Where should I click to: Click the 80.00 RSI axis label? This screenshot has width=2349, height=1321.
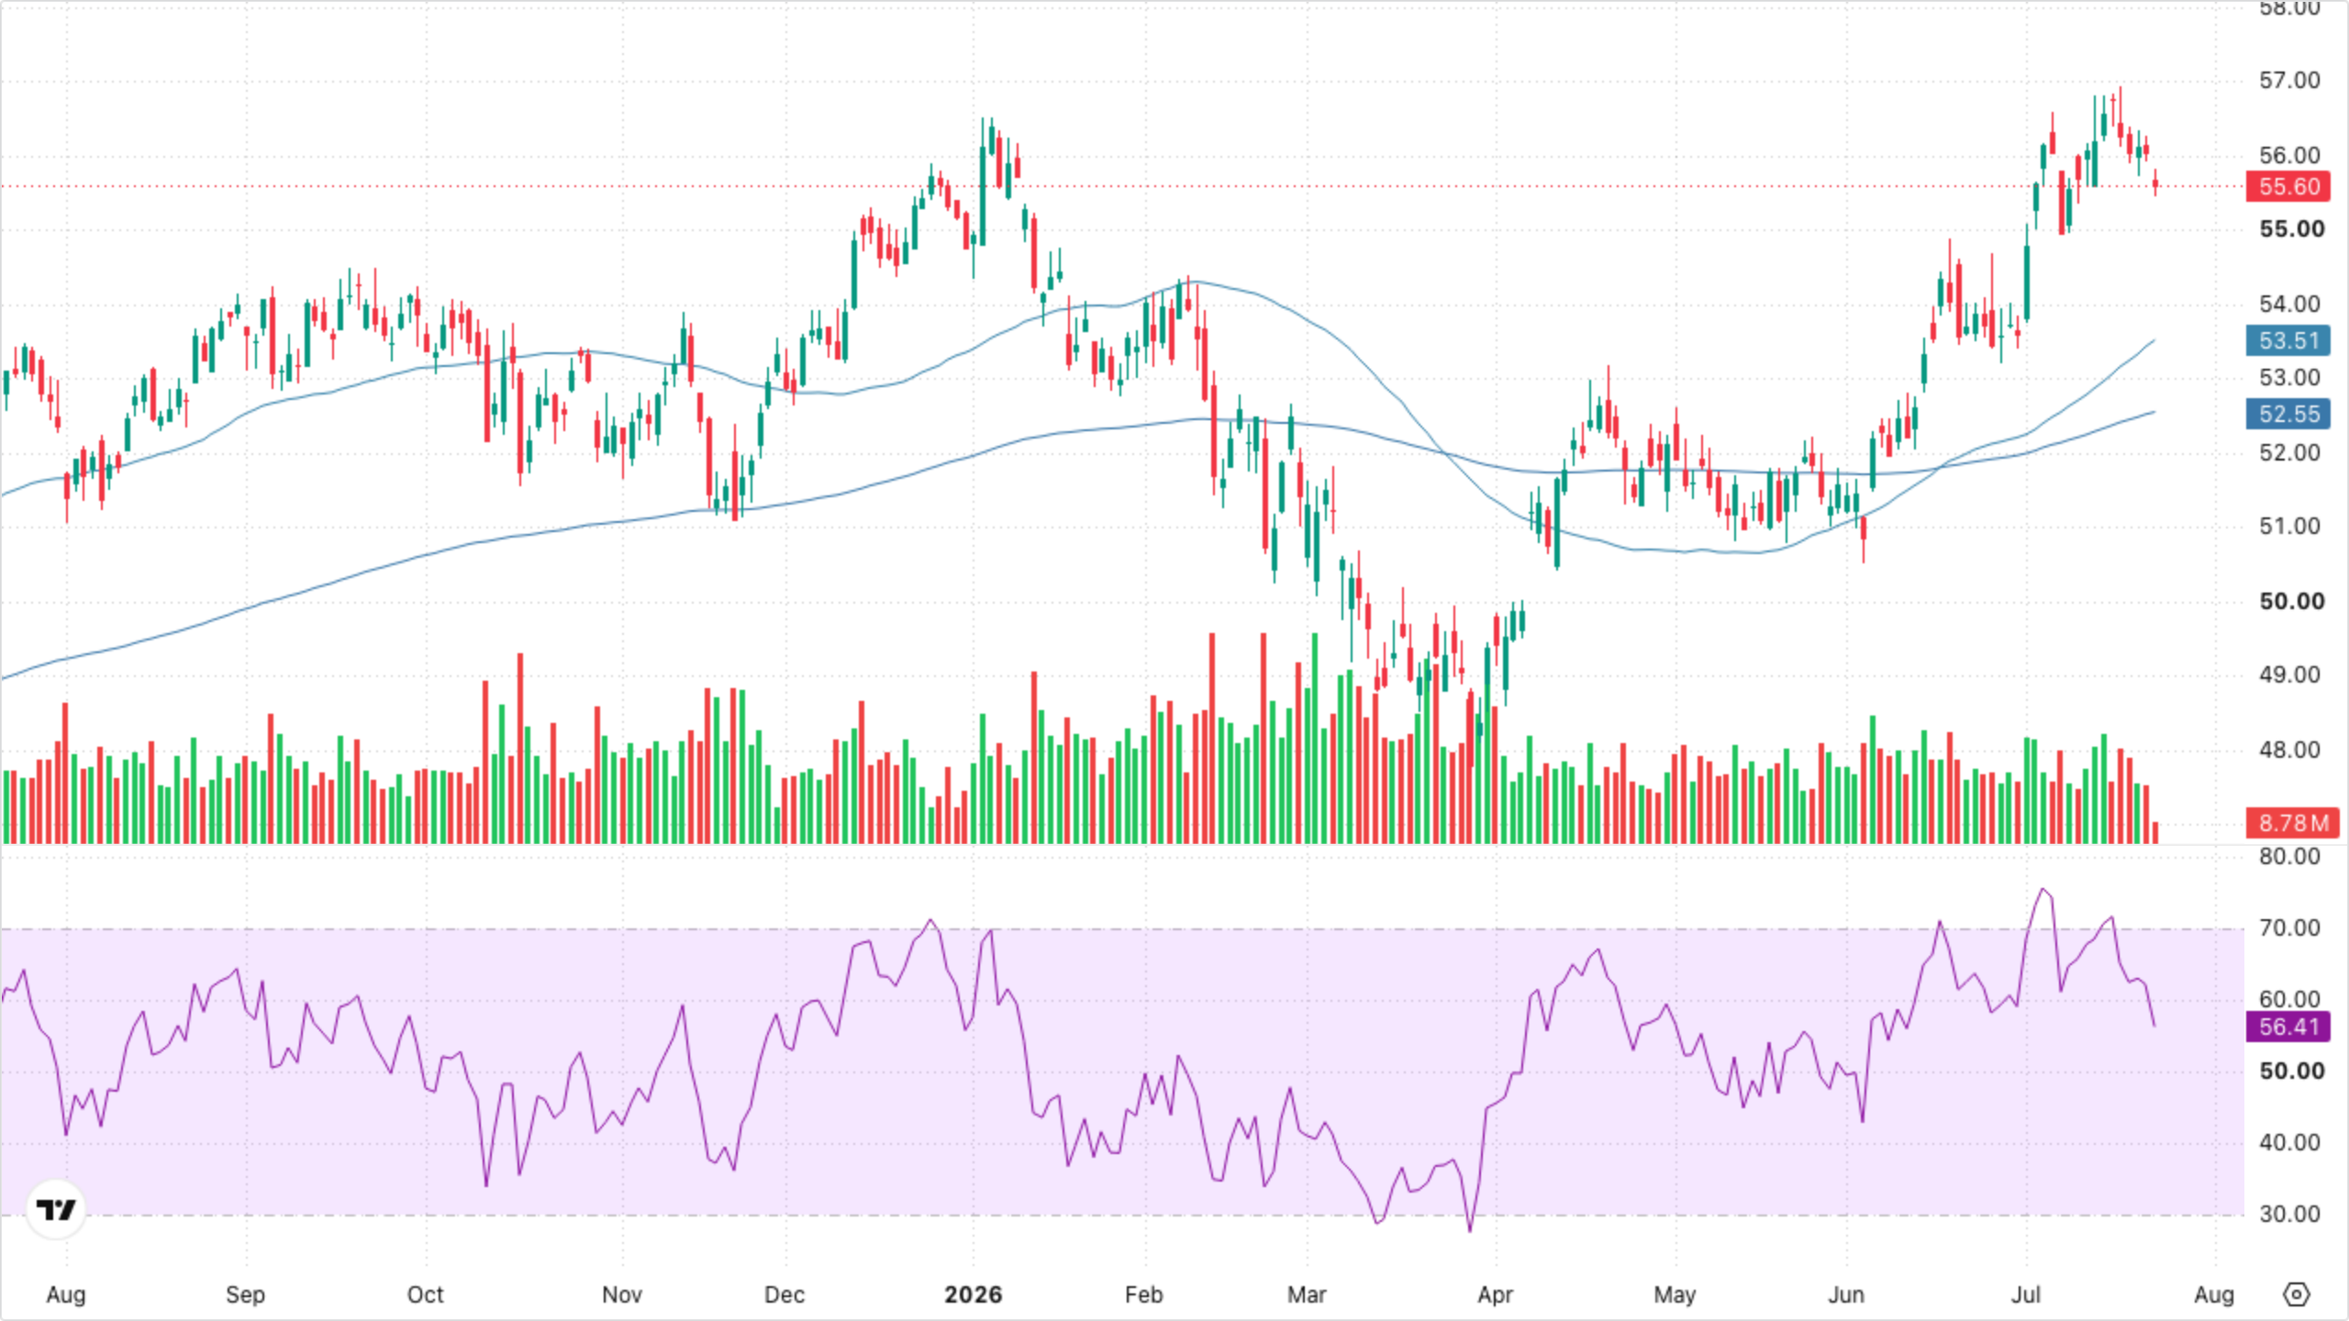pyautogui.click(x=2289, y=857)
